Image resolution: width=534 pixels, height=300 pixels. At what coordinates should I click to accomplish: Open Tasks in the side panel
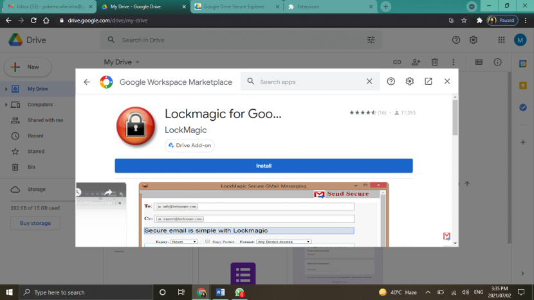tap(523, 107)
